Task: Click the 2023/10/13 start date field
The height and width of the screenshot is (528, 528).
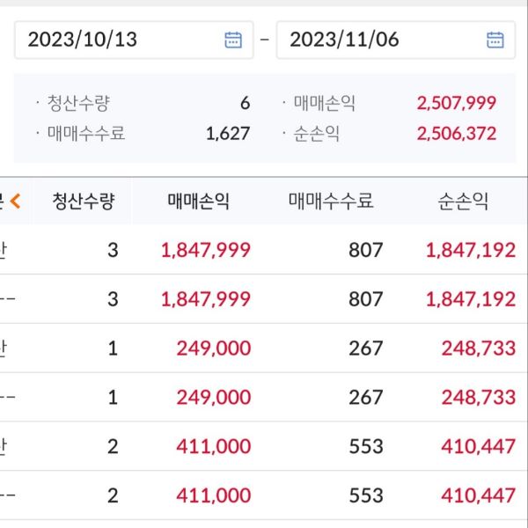Action: point(123,40)
